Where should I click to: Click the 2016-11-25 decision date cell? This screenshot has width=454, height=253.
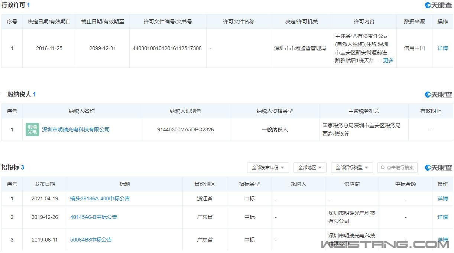pos(49,48)
